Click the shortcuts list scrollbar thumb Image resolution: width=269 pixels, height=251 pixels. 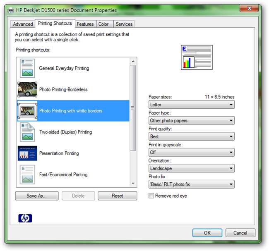133,108
